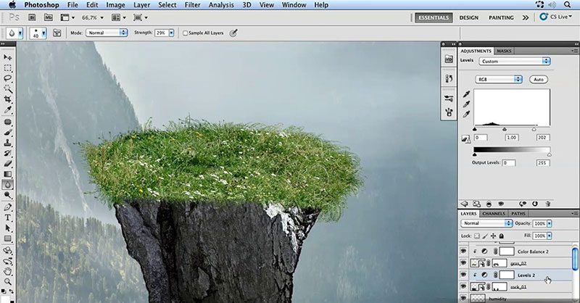Delete this adjustment layer via trash icon

coord(548,204)
